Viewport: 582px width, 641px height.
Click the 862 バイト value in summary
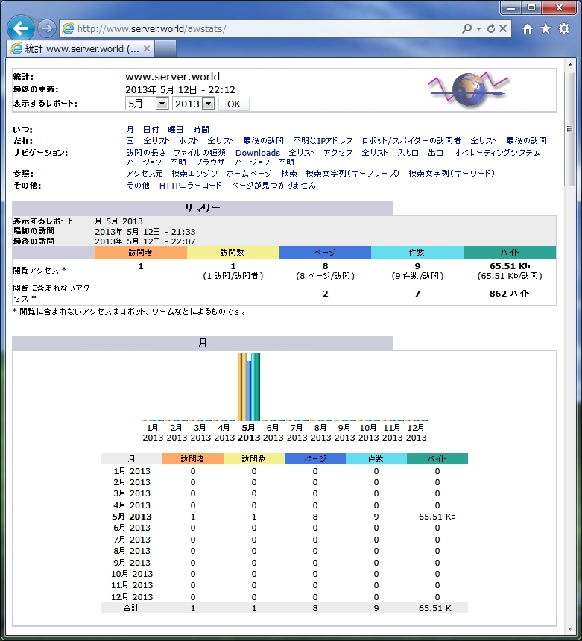(509, 294)
